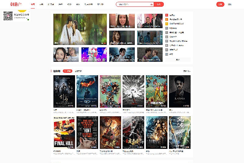Open the KARMA movie poster

(x=180, y=91)
